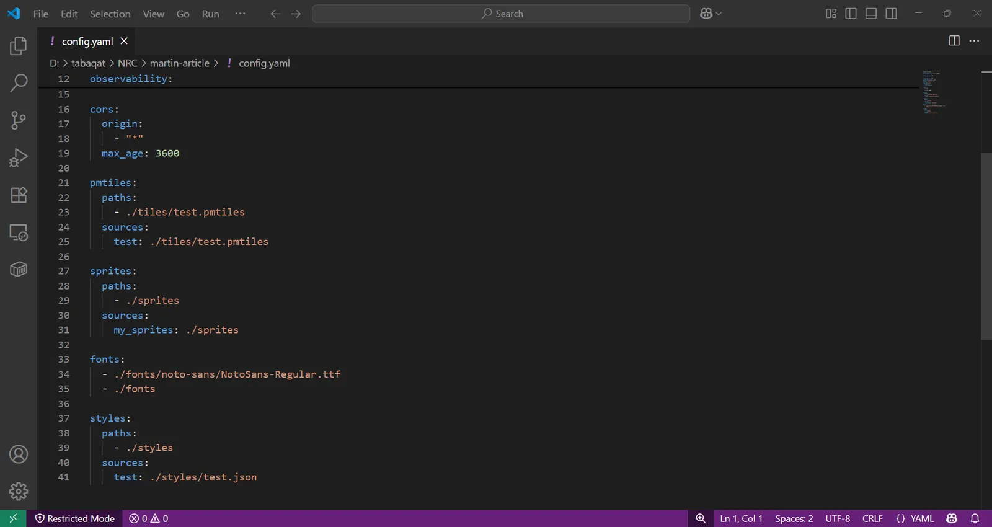Screen dimensions: 992x527
Task: Click the zoom magnifier status bar icon
Action: click(x=701, y=518)
